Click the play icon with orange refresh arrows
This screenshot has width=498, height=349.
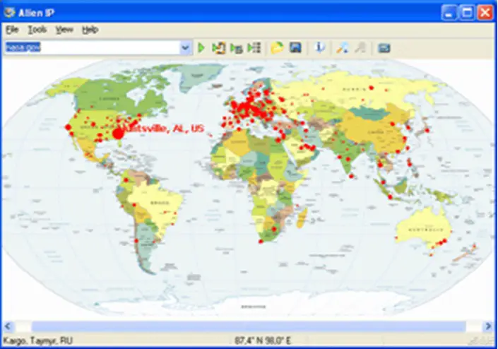click(x=219, y=48)
